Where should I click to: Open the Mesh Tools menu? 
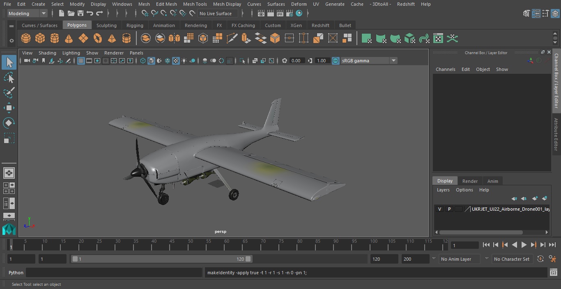(195, 4)
